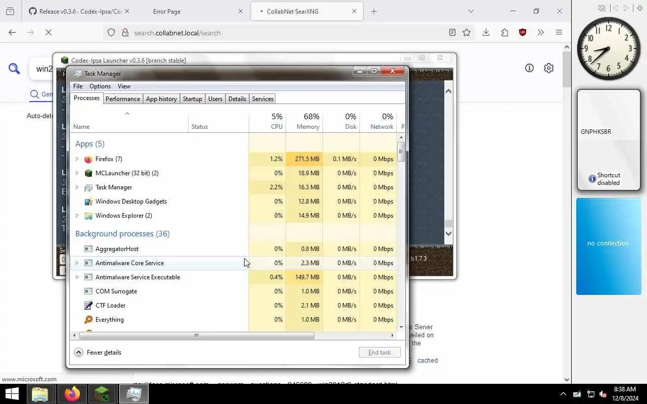Switch to Release v0.3.6 Codex-Ipsa tab
The image size is (647, 404).
78,11
